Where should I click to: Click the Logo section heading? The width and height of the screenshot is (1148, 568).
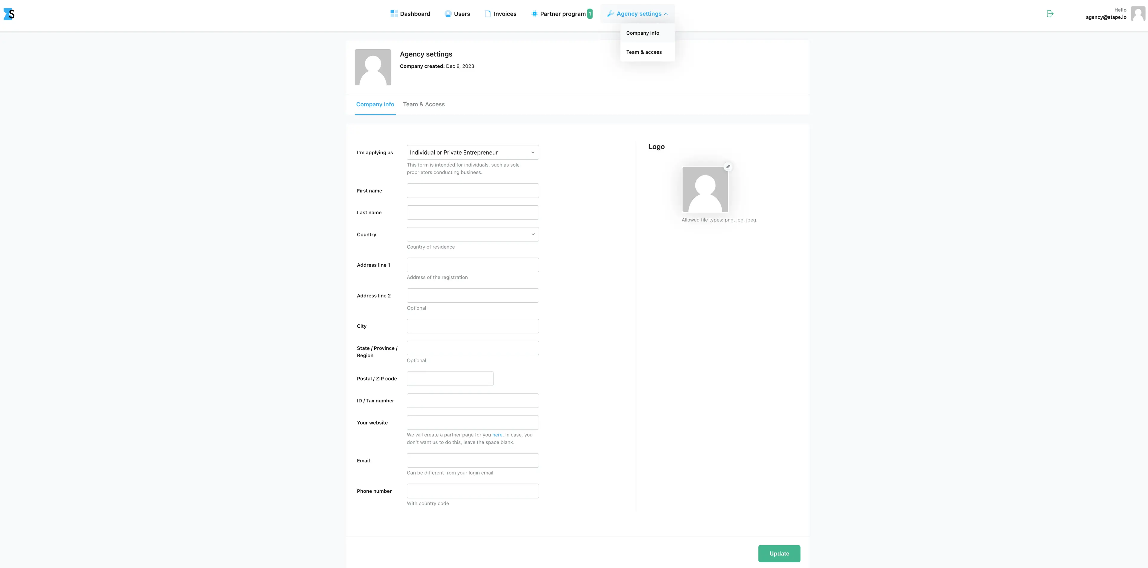[657, 147]
